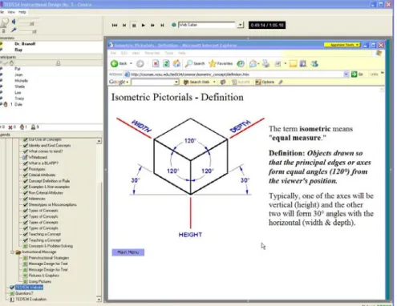The width and height of the screenshot is (397, 306).
Task: Jump to the recording start button
Action: point(115,25)
